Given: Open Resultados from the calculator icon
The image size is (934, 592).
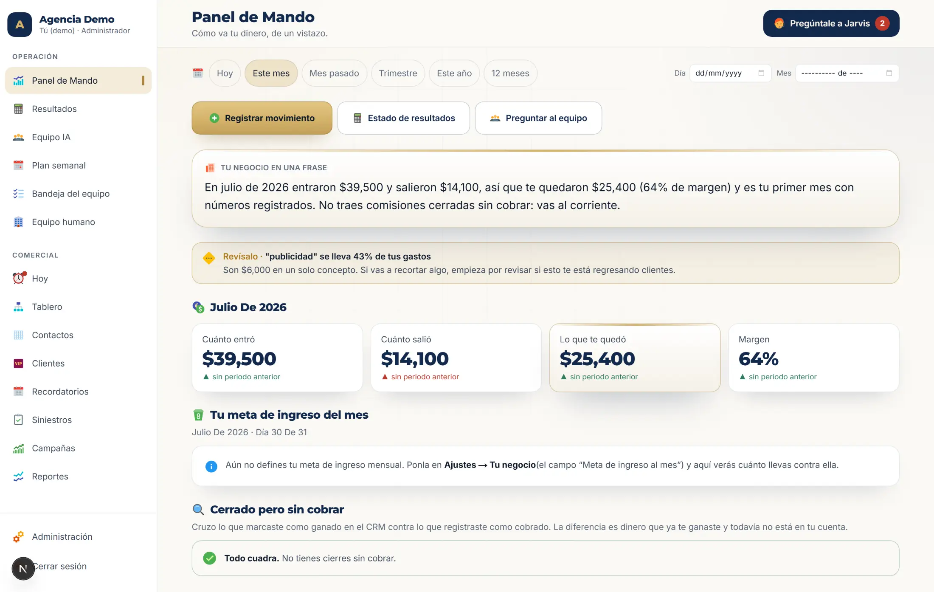Looking at the screenshot, I should click(x=18, y=109).
